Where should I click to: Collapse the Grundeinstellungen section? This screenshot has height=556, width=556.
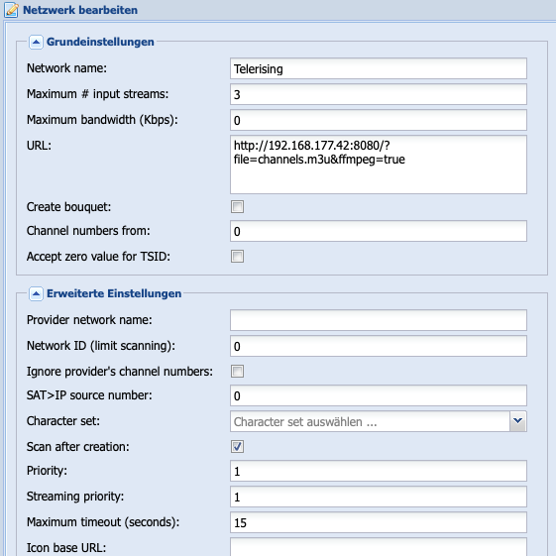pos(36,43)
